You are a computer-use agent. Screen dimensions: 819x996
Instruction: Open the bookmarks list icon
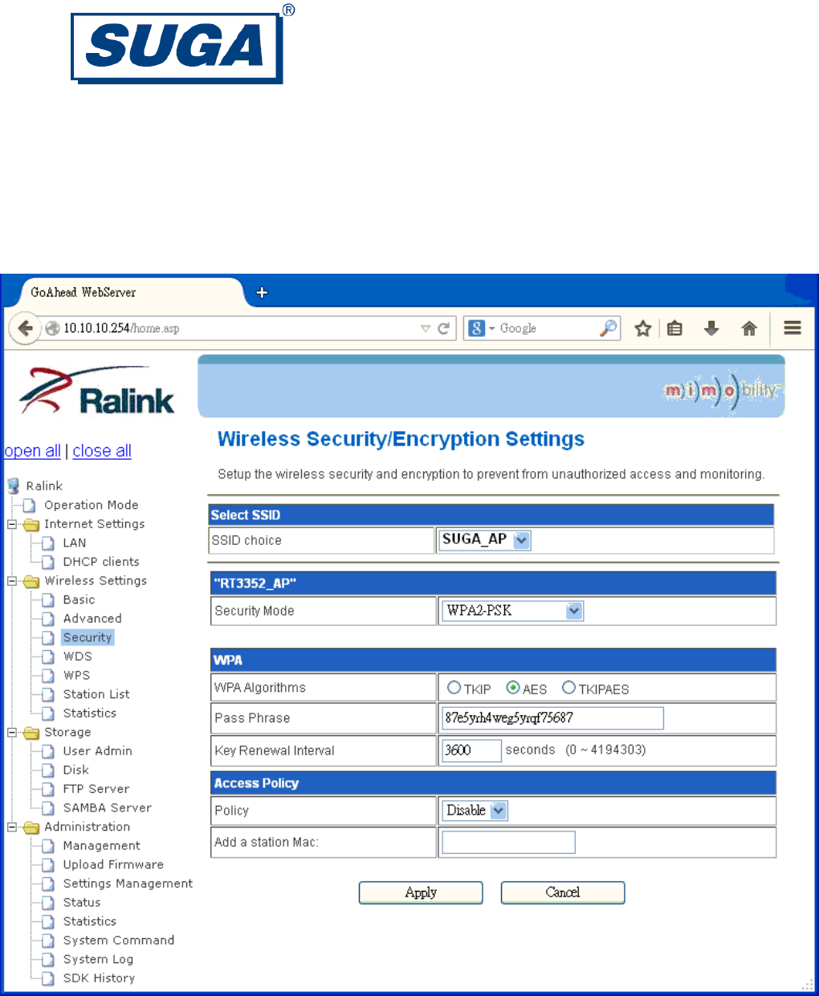coord(675,328)
